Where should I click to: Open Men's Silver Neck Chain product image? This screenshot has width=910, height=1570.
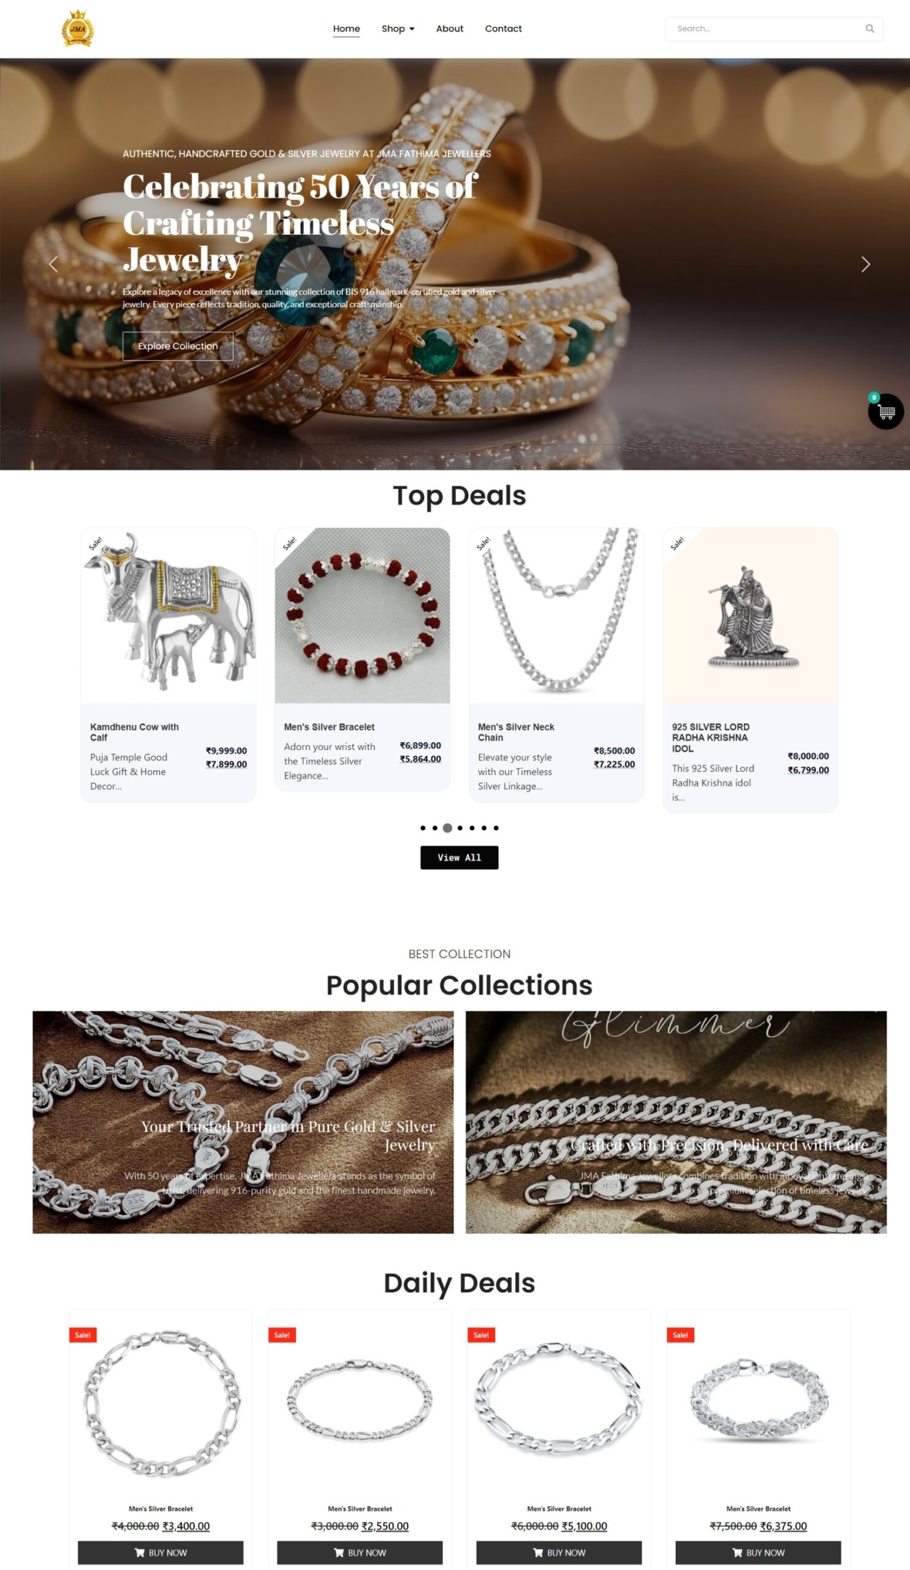pos(556,616)
